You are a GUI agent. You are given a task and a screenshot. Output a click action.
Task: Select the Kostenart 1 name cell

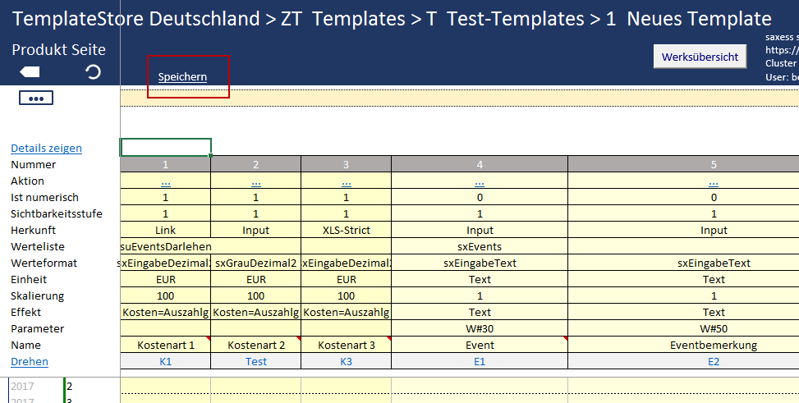(x=166, y=346)
